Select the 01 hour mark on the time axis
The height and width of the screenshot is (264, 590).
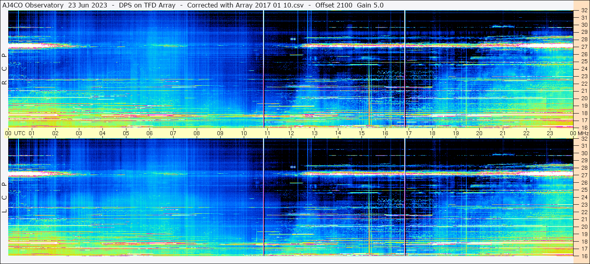tap(32, 133)
